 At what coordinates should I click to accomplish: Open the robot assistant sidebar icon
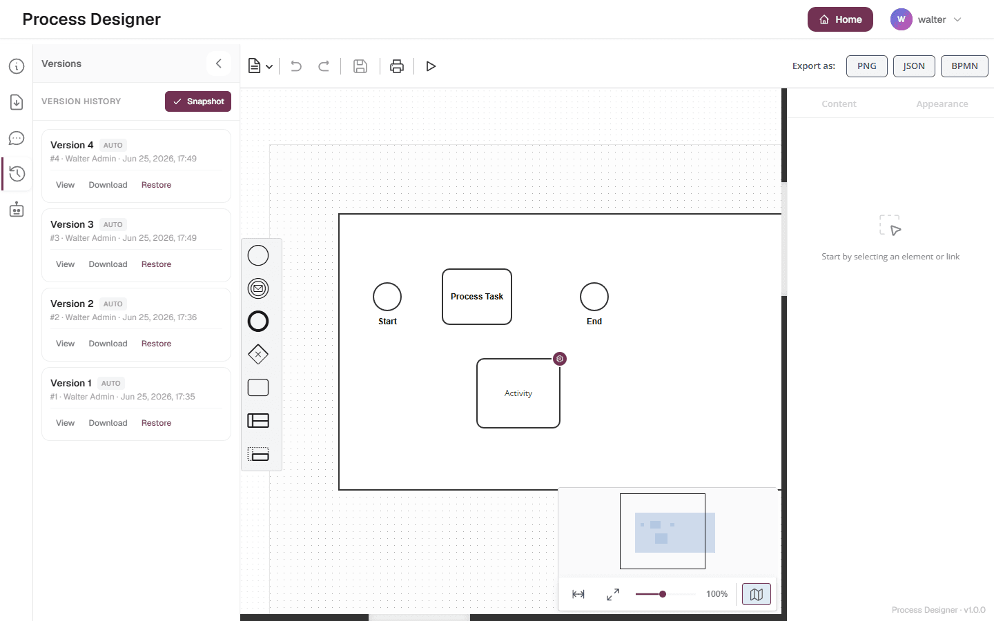[x=17, y=210]
